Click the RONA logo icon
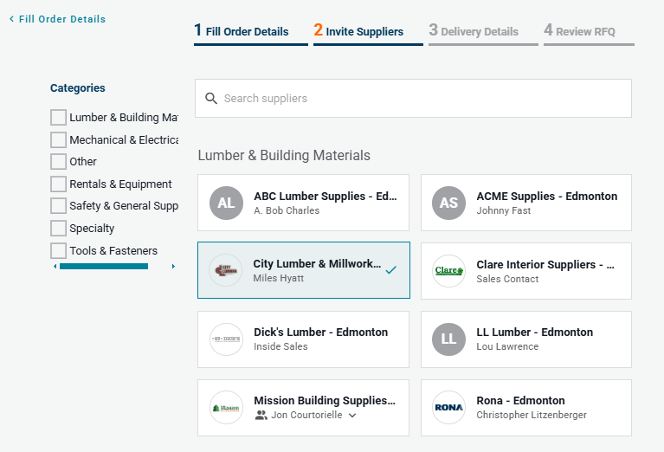664x452 pixels. coord(448,408)
